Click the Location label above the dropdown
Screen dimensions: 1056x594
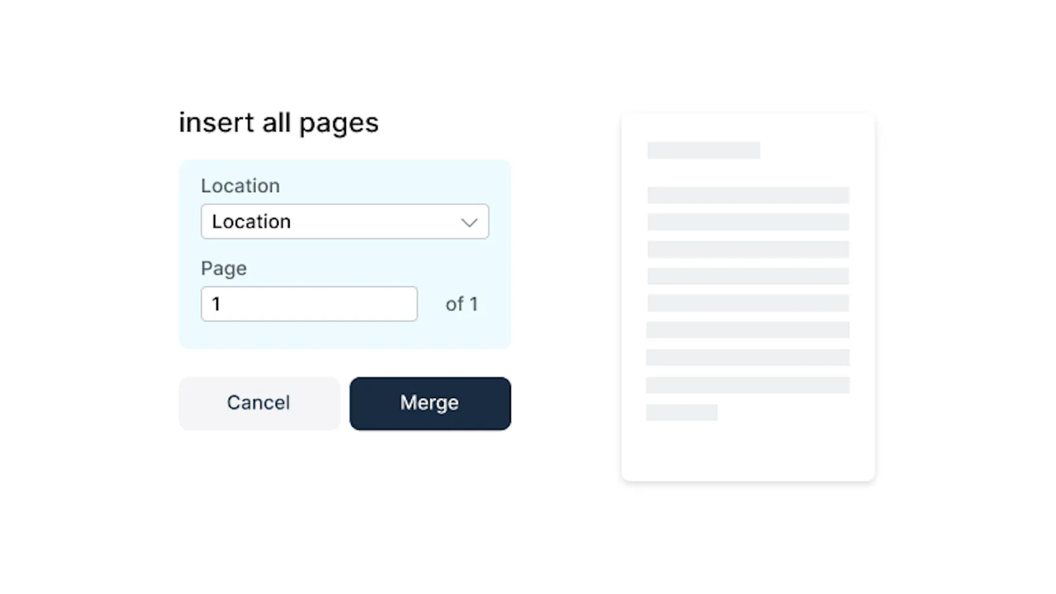240,186
